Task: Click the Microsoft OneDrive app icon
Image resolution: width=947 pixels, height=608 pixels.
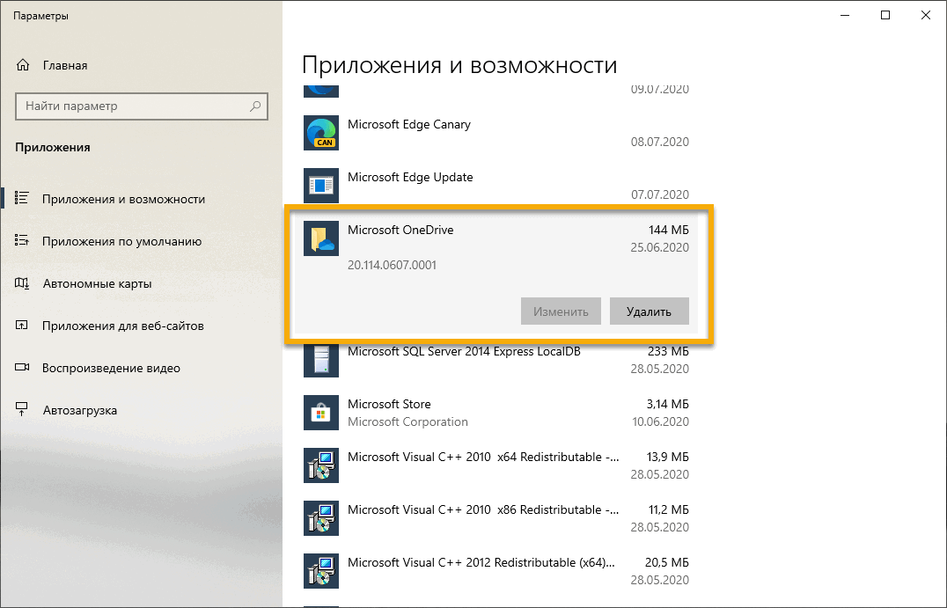Action: [x=320, y=238]
